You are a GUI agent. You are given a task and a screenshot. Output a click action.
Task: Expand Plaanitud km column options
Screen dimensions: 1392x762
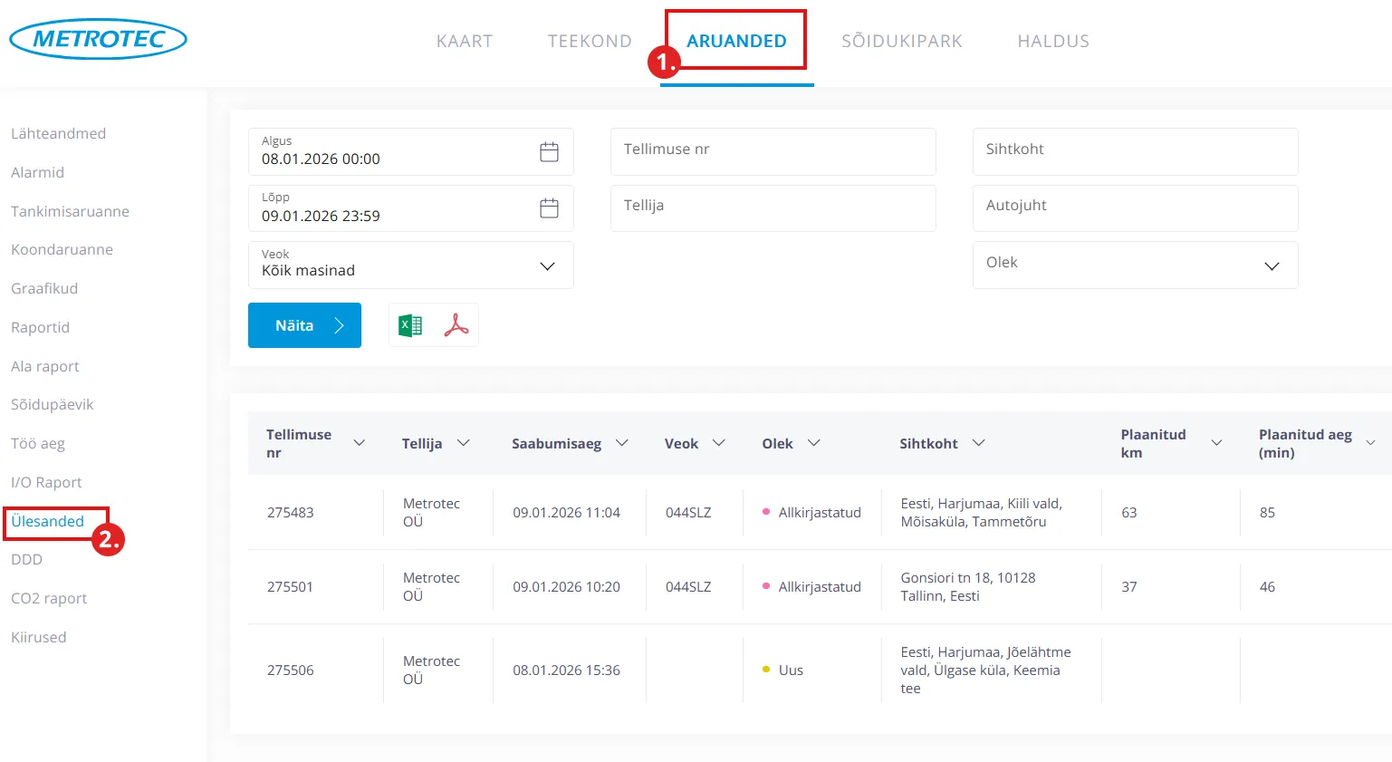(x=1216, y=443)
